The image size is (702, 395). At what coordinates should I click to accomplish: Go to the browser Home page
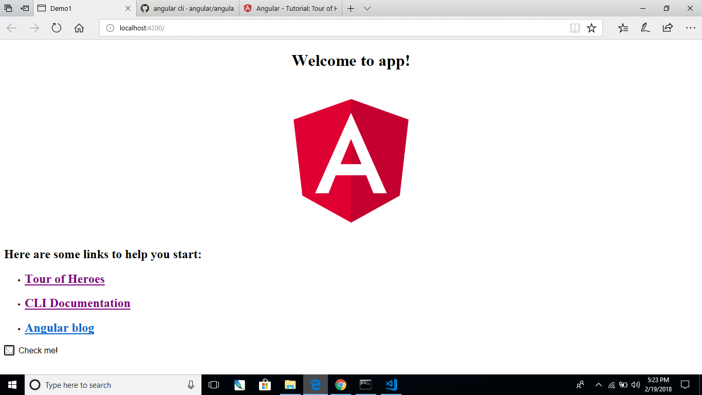click(x=79, y=28)
